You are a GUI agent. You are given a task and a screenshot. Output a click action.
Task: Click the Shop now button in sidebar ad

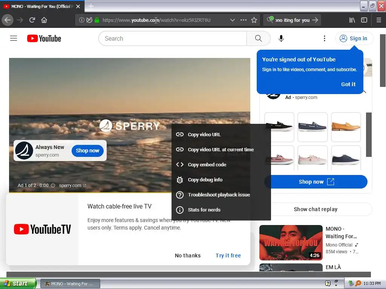coord(316,182)
